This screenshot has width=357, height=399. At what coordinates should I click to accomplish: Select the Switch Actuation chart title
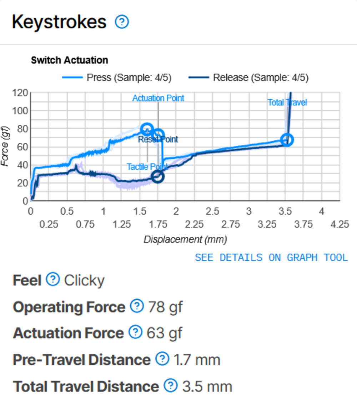coord(70,60)
